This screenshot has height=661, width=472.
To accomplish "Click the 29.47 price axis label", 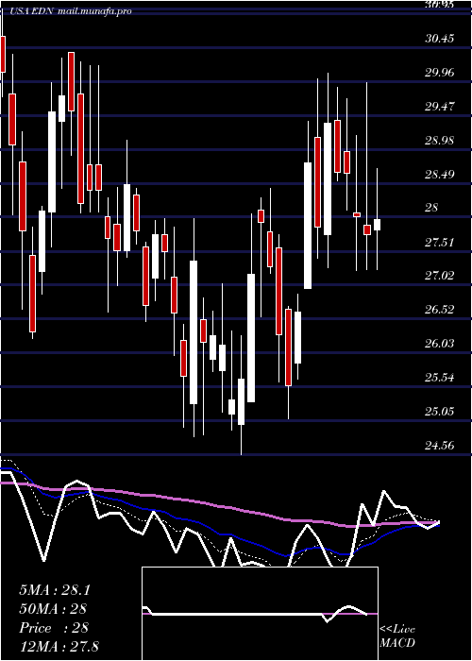I will [x=440, y=106].
